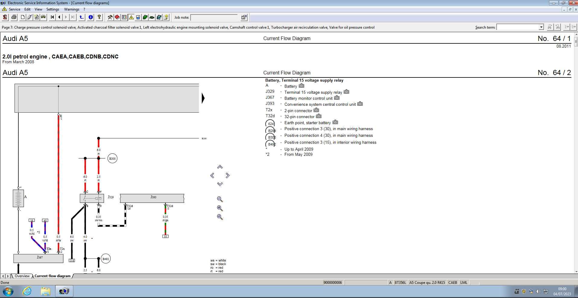
Task: Show camera image for 2-pin connector
Action: tap(316, 110)
